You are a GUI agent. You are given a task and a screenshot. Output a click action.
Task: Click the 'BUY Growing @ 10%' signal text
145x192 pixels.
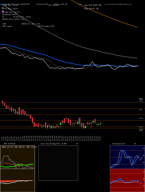tap(46, 26)
